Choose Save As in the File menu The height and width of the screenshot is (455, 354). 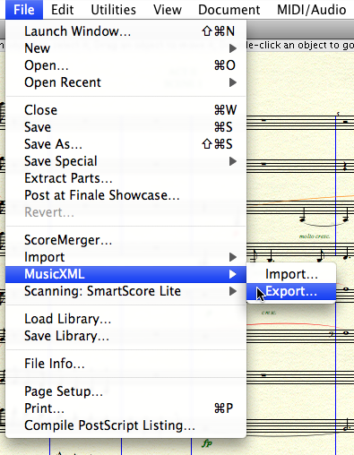point(125,144)
